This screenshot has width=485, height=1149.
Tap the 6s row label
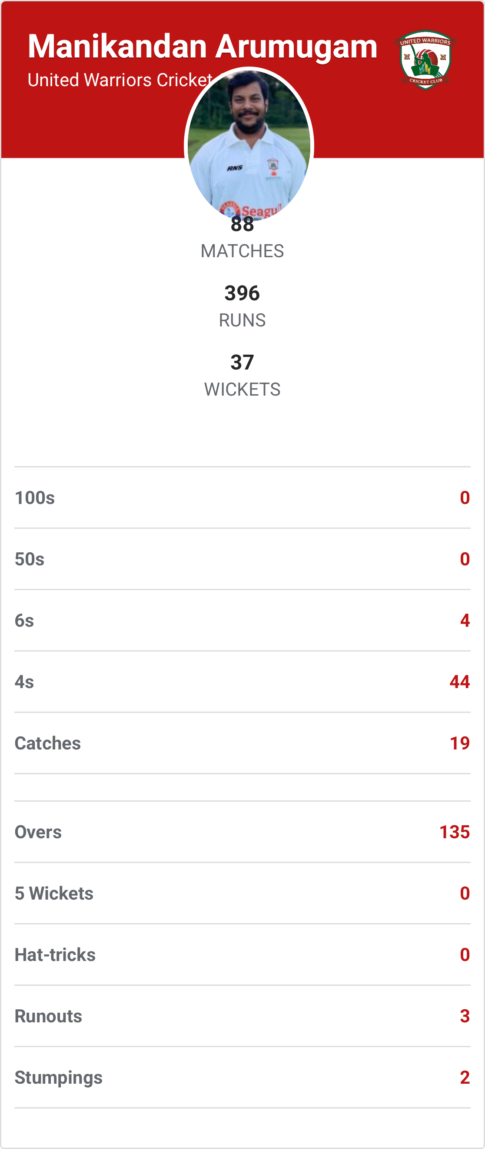pyautogui.click(x=24, y=621)
